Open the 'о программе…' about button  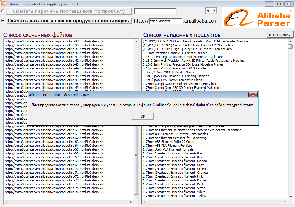[280, 35]
